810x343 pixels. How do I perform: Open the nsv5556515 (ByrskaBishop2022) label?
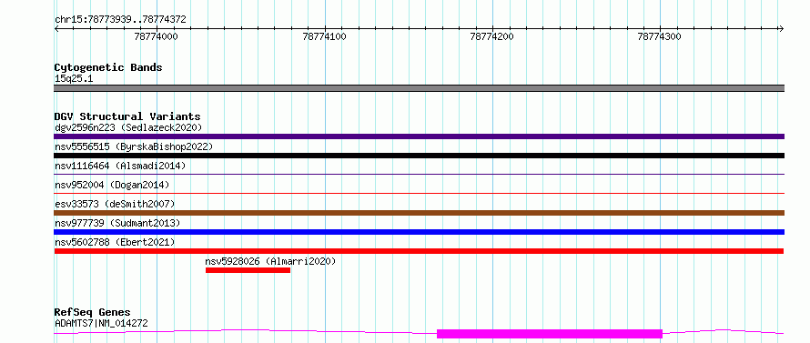tap(134, 146)
